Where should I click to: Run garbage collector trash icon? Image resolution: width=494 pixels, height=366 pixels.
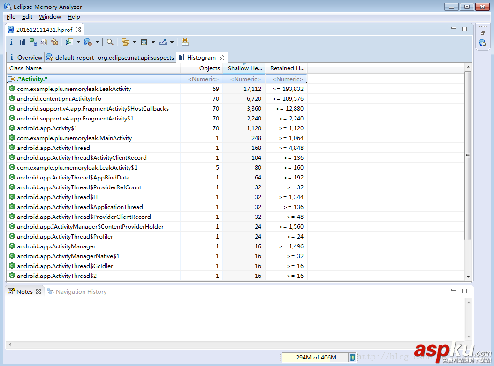pyautogui.click(x=352, y=357)
